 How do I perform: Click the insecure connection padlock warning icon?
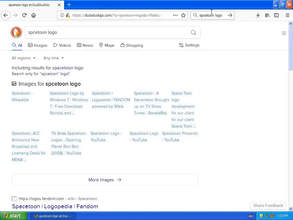pyautogui.click(x=68, y=15)
